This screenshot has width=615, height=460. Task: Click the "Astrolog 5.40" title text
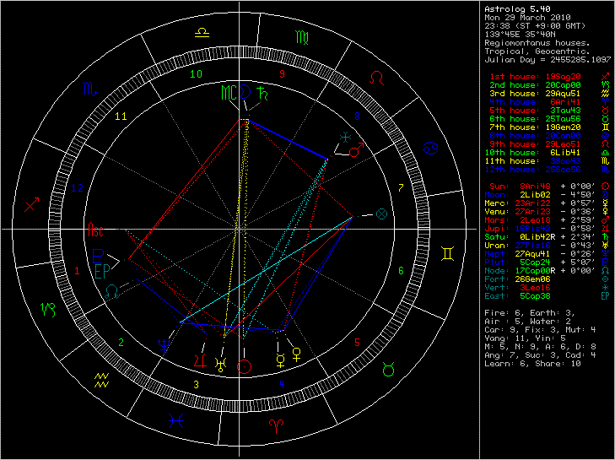[x=517, y=9]
